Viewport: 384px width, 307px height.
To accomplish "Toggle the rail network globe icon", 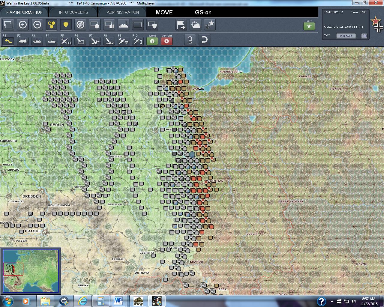I will coord(80,25).
